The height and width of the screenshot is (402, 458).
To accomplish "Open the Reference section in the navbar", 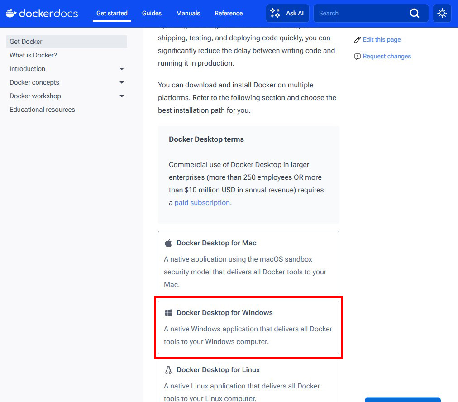I will (229, 13).
